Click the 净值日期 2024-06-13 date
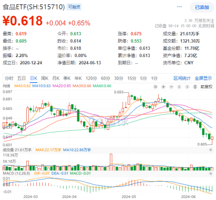Screen dimensions: 216x200 coord(90,63)
